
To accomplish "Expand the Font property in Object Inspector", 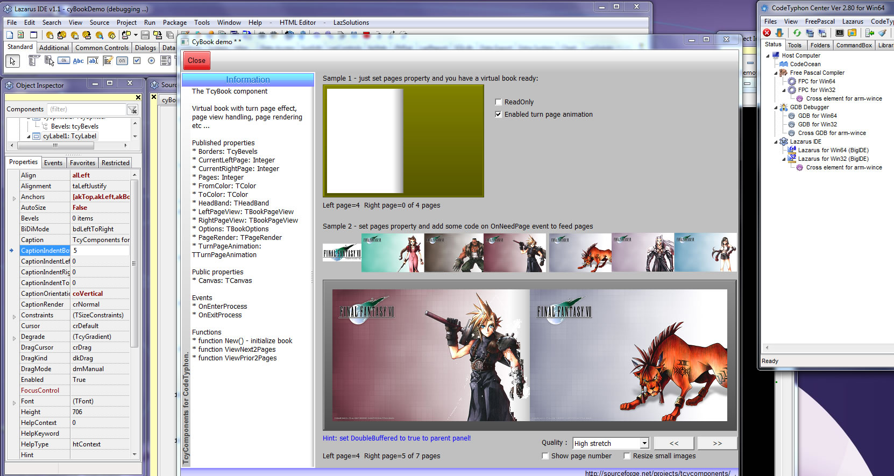I will coord(14,403).
